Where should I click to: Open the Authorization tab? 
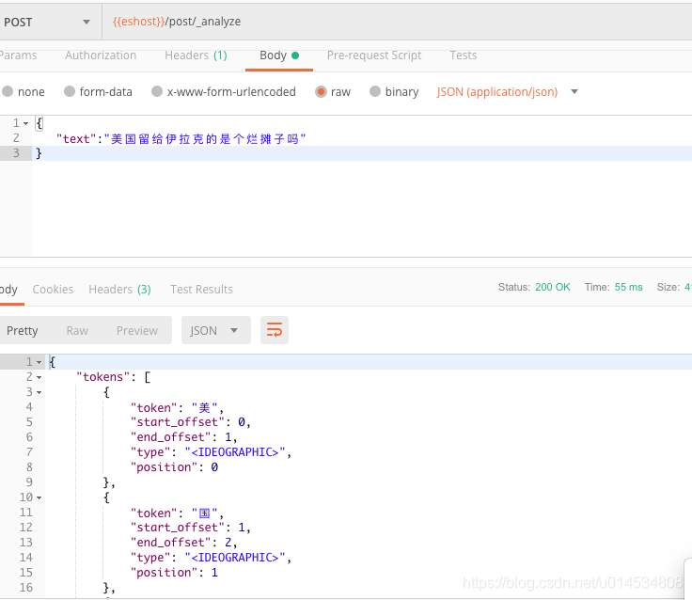pos(101,55)
